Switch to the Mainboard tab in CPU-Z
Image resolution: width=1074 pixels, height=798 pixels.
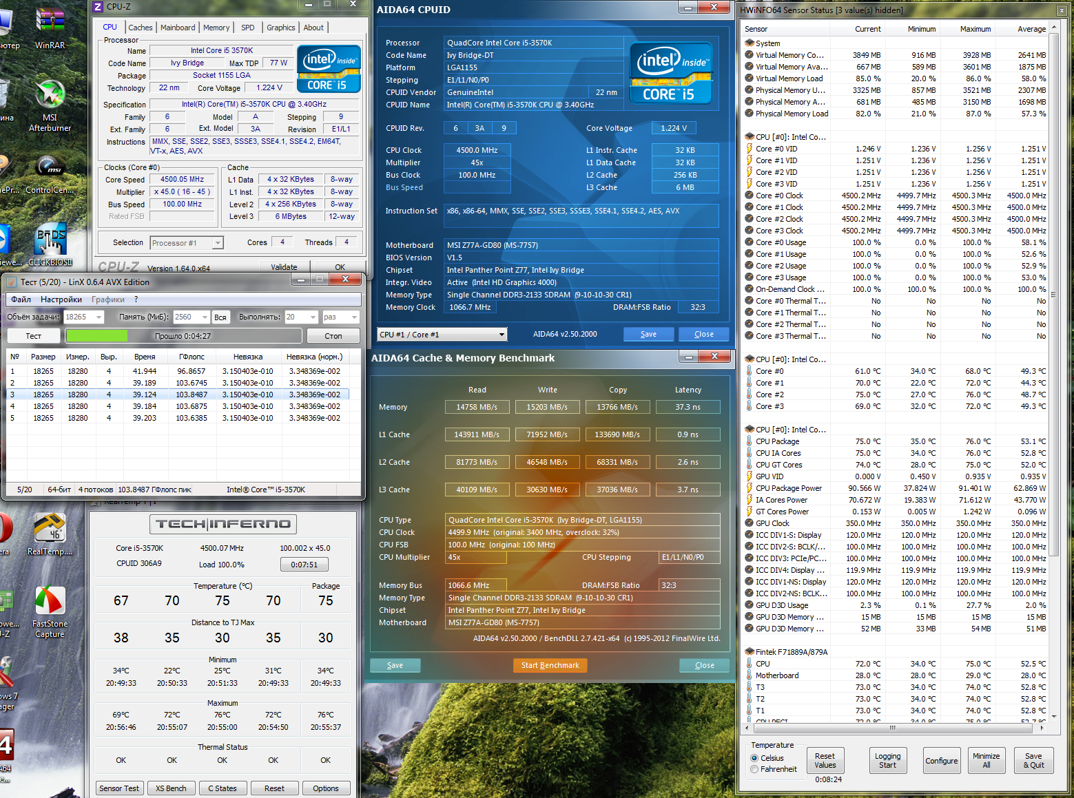pos(178,28)
